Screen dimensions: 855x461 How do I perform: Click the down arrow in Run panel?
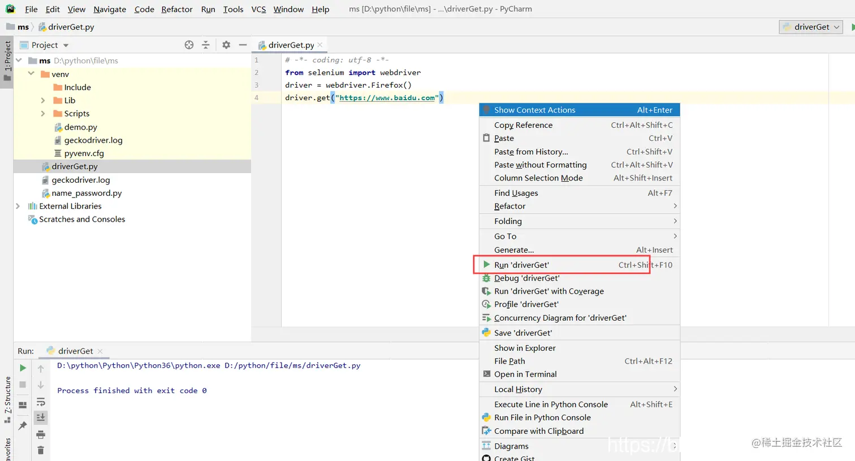41,385
